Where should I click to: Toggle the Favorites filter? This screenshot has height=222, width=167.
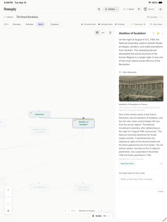(x=138, y=24)
